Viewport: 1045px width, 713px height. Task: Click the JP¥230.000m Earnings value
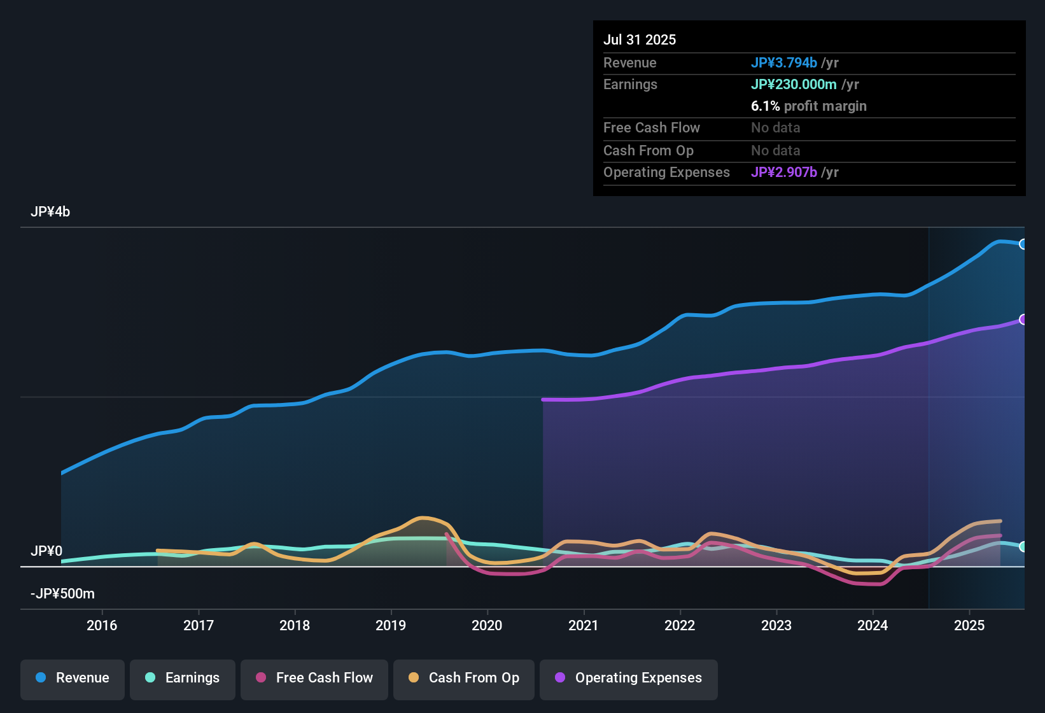point(794,84)
